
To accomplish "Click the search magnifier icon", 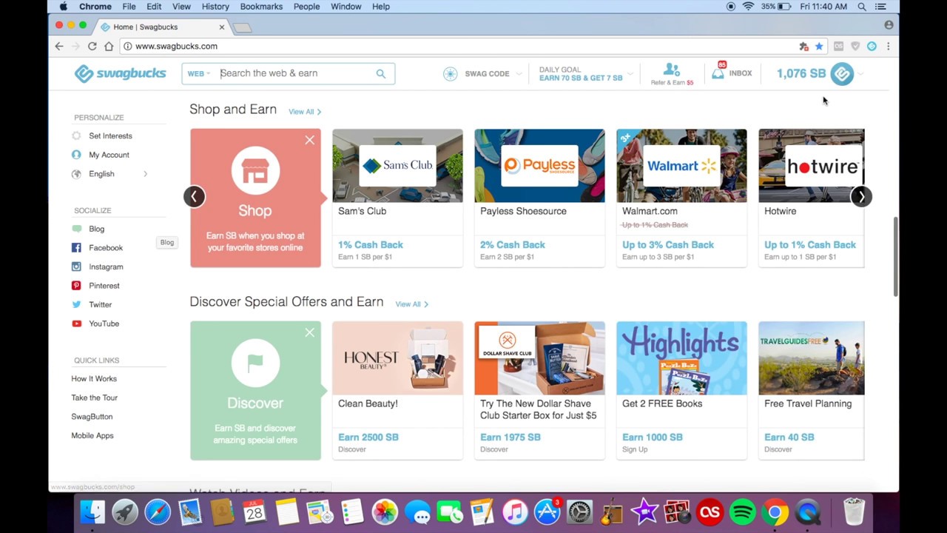I will [x=380, y=73].
